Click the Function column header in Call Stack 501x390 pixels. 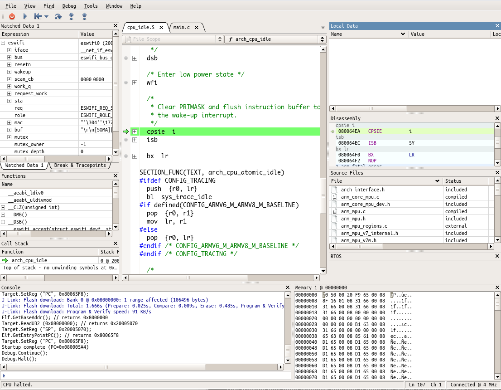(x=49, y=252)
